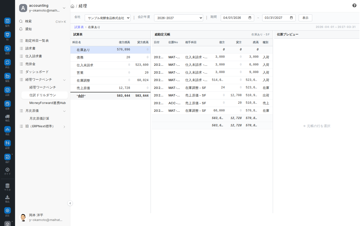Collapse the 経理ワークベンチ section chevron
Screen dimensions: 362x226
coord(64,80)
